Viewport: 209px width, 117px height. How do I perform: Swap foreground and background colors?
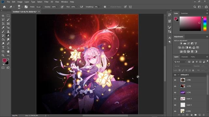point(8,59)
